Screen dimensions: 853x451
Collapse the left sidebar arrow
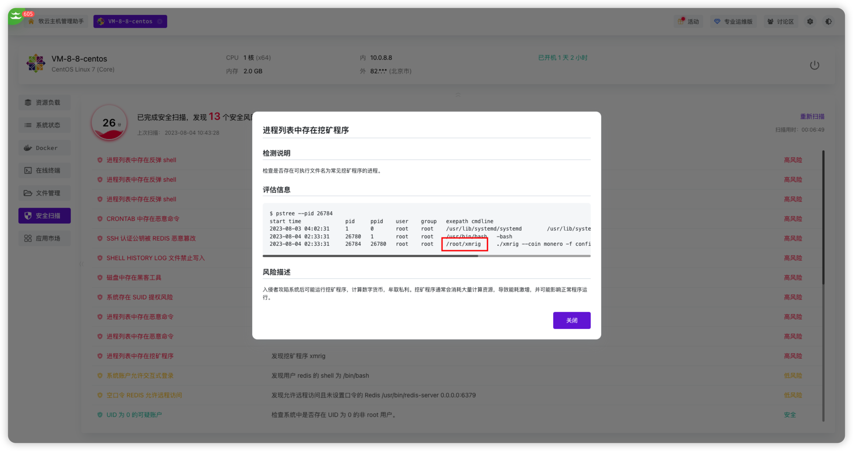pos(81,264)
